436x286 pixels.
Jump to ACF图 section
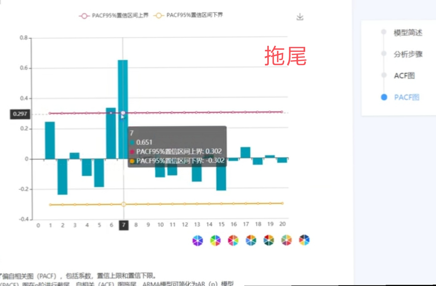tap(404, 76)
